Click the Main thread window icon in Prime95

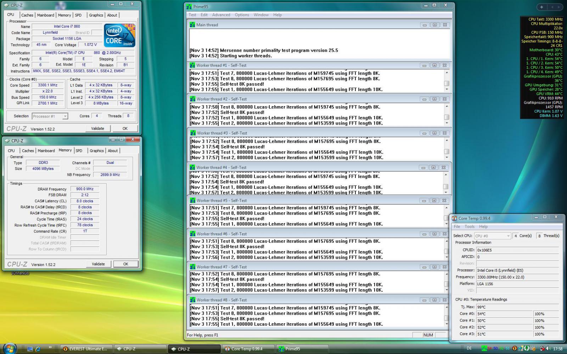click(x=192, y=25)
